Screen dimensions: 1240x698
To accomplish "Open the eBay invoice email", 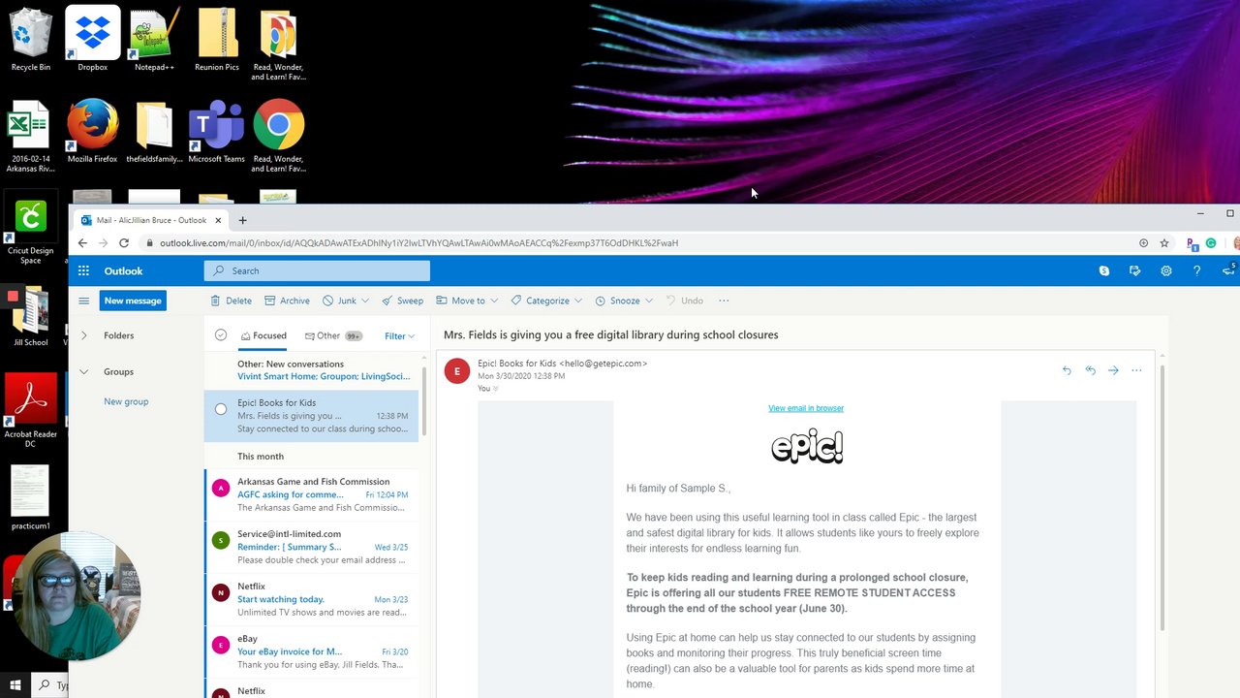I will pos(312,651).
